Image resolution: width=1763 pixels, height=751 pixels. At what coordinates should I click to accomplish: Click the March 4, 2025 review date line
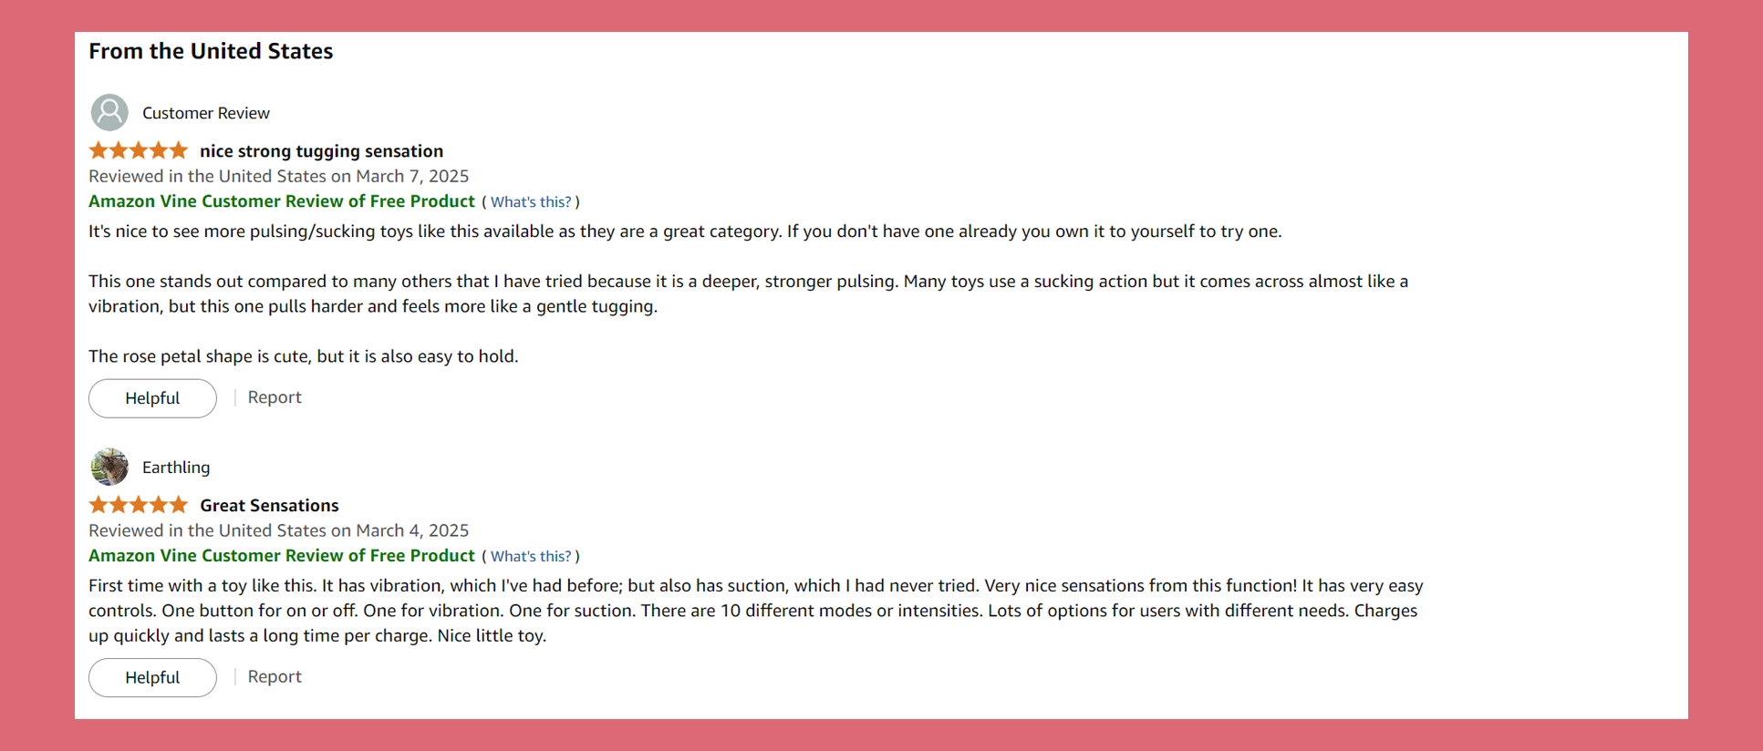pyautogui.click(x=279, y=530)
